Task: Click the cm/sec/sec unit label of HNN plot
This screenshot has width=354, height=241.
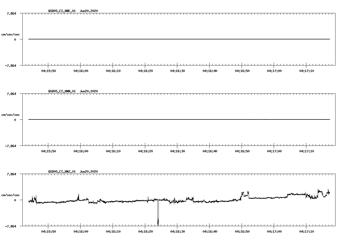Action: point(10,115)
